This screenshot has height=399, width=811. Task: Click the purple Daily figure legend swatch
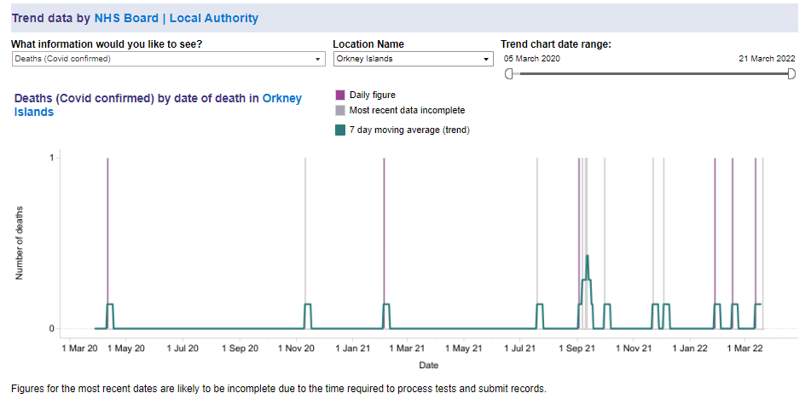tap(340, 95)
